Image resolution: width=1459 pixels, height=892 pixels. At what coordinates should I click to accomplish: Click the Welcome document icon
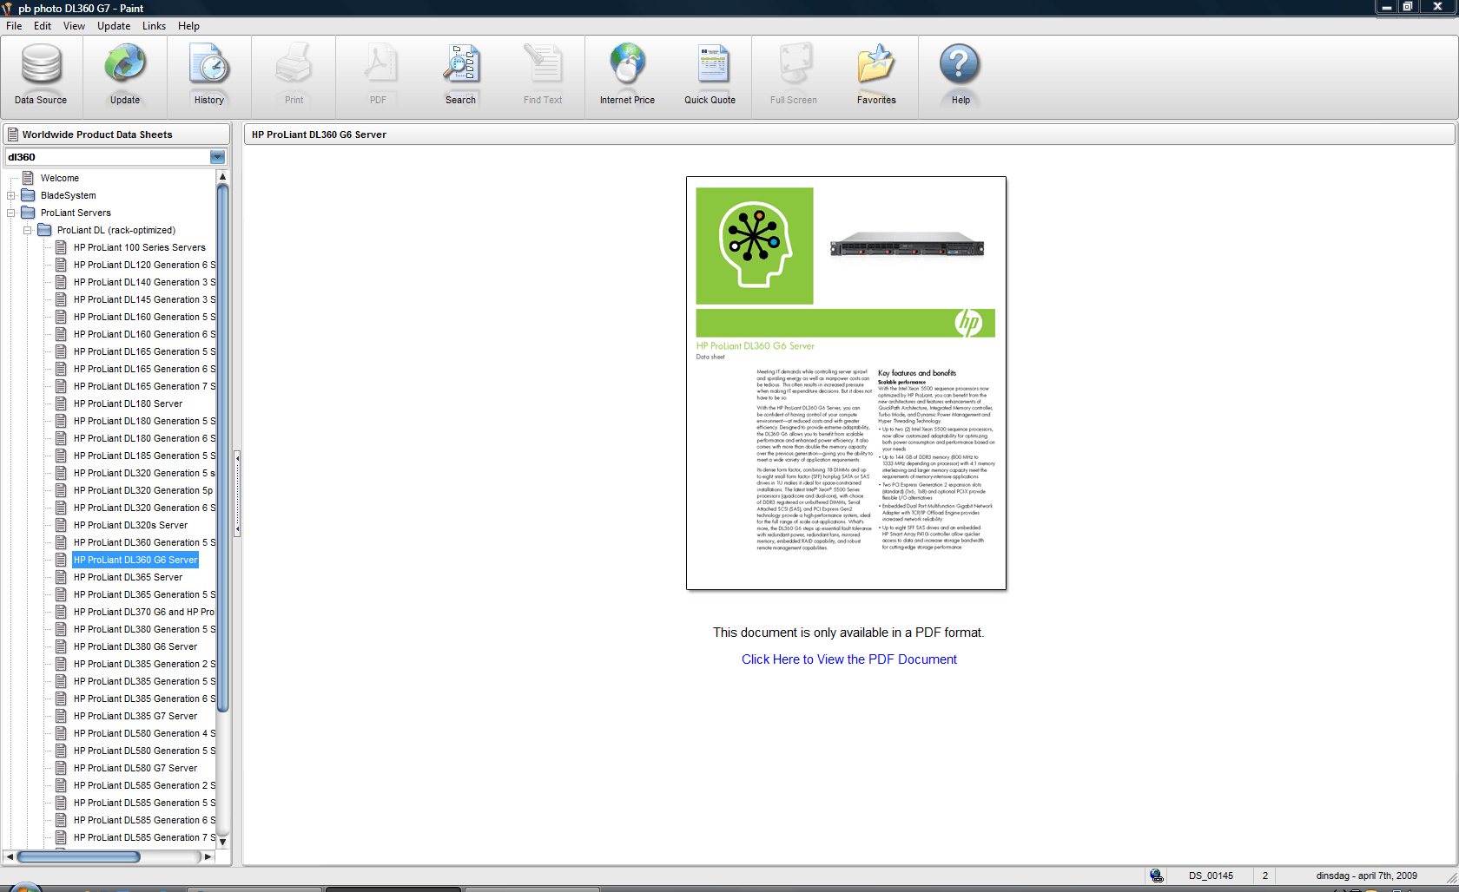pos(28,178)
